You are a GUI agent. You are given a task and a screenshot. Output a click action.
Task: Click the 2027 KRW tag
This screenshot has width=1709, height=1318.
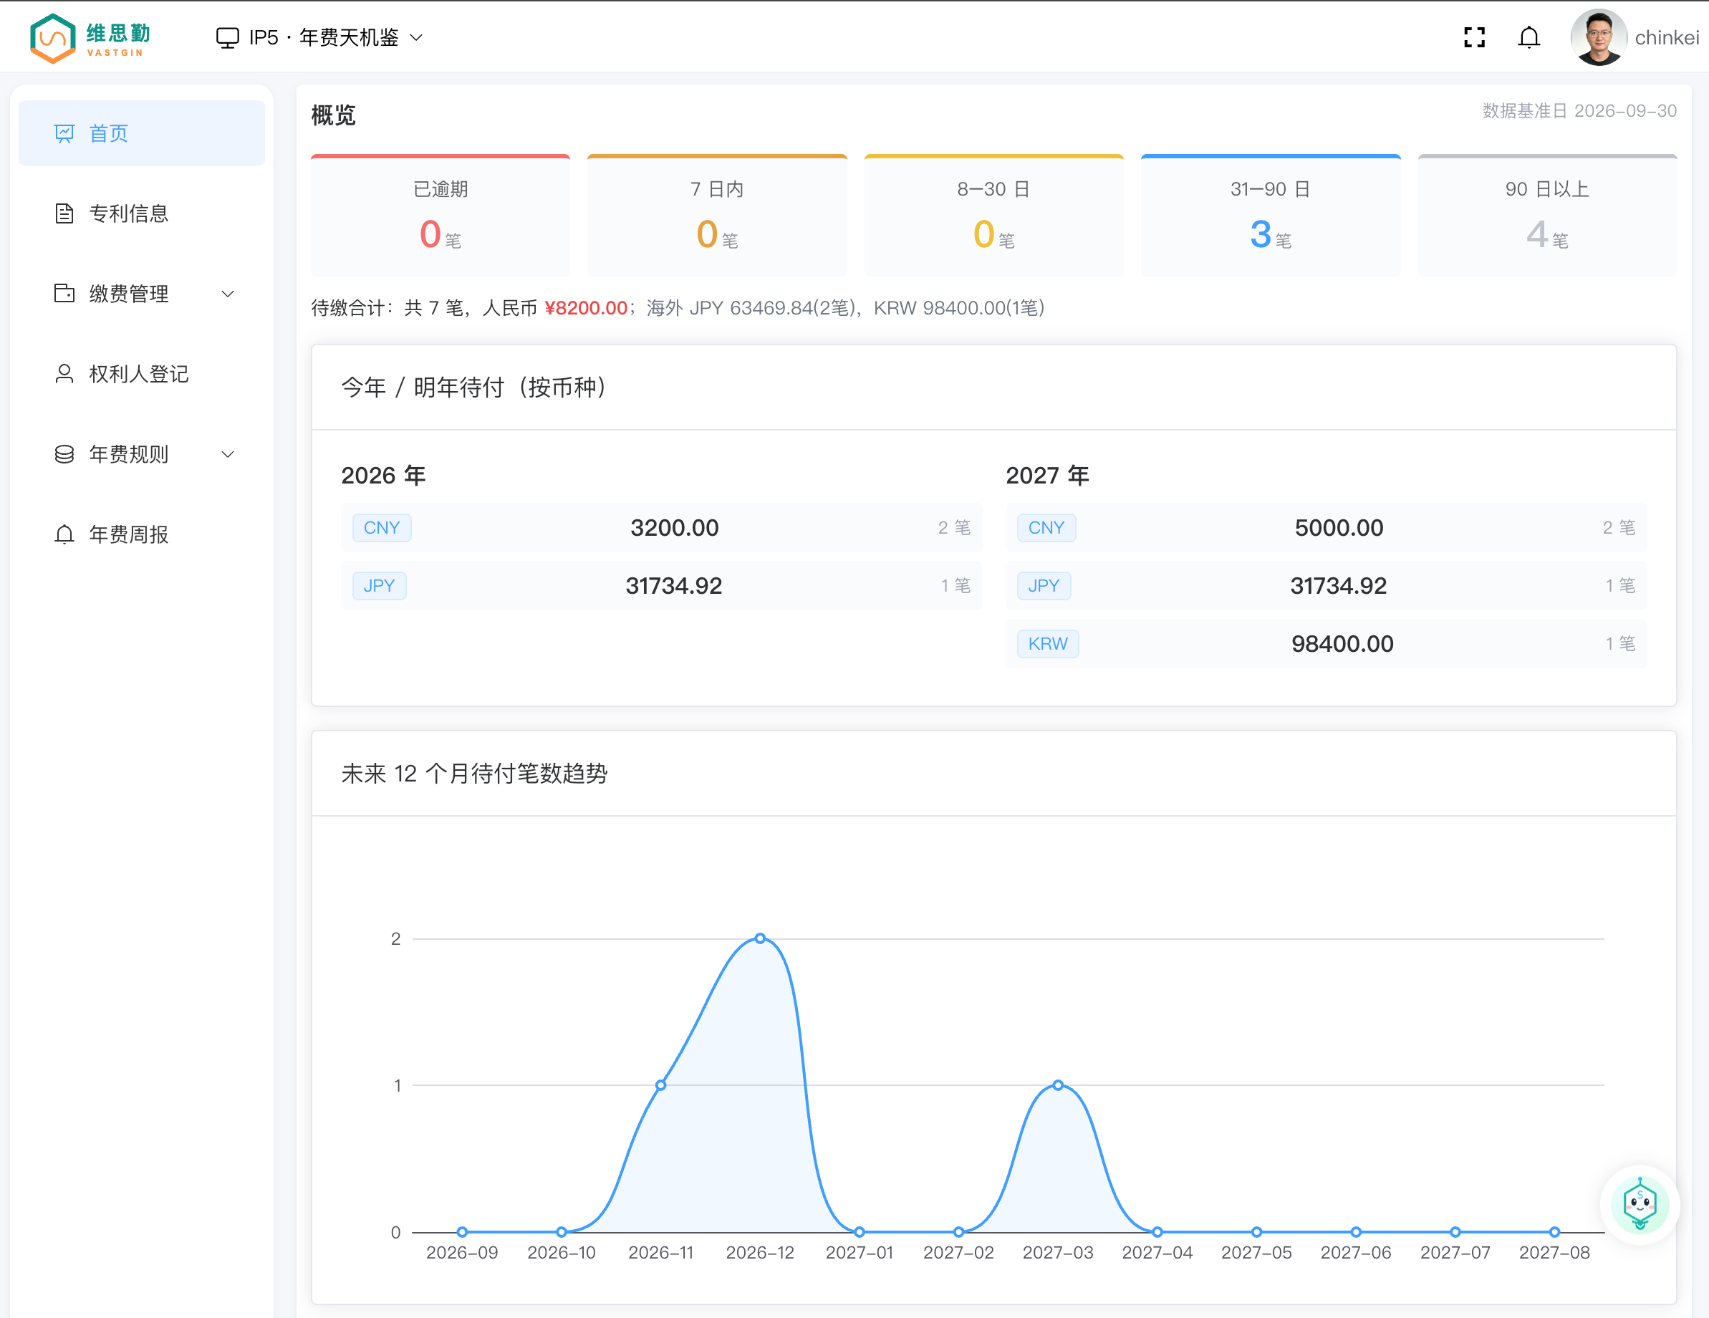pos(1048,643)
